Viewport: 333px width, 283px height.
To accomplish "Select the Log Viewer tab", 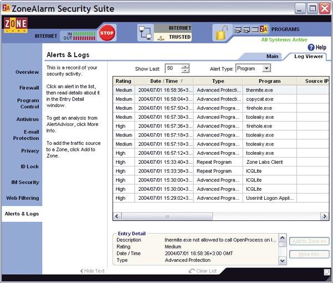I will click(x=309, y=56).
